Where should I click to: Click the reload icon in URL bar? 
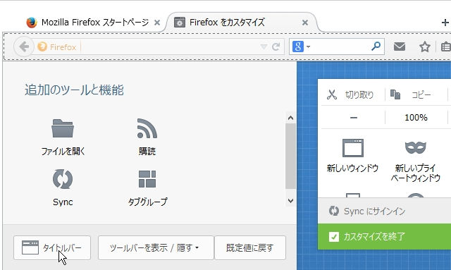(x=276, y=47)
